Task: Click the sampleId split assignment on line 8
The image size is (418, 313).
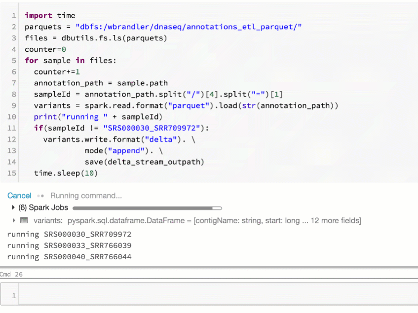Action: click(158, 94)
